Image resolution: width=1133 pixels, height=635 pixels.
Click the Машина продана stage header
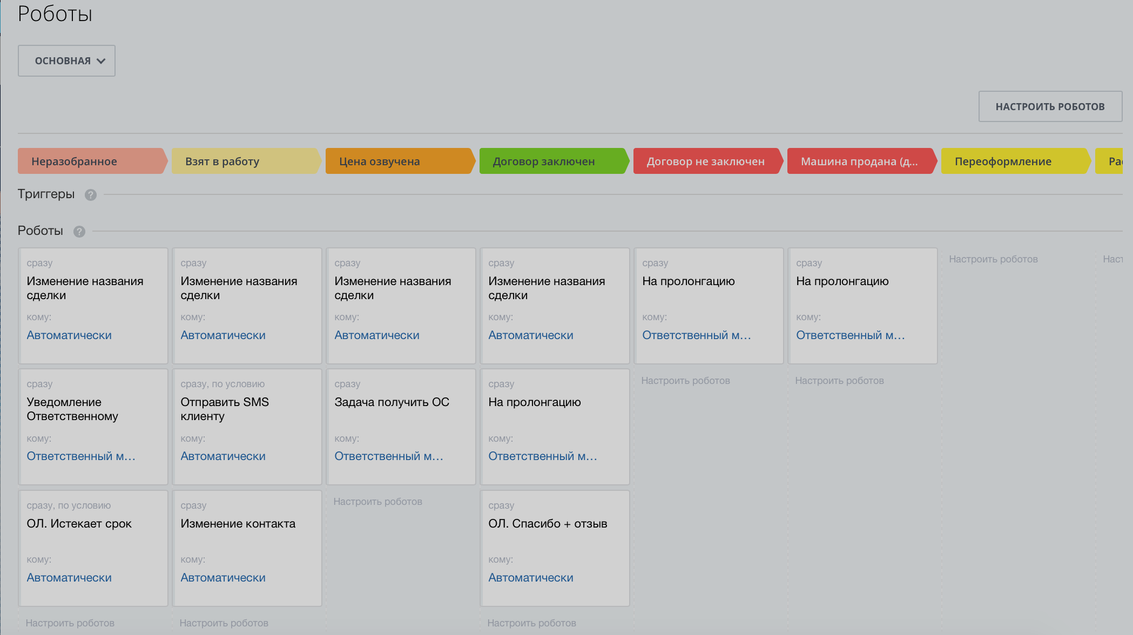click(x=860, y=161)
